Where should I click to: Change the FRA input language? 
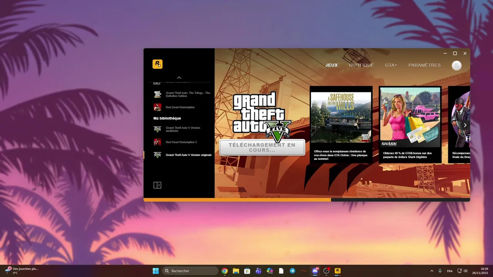(450, 271)
